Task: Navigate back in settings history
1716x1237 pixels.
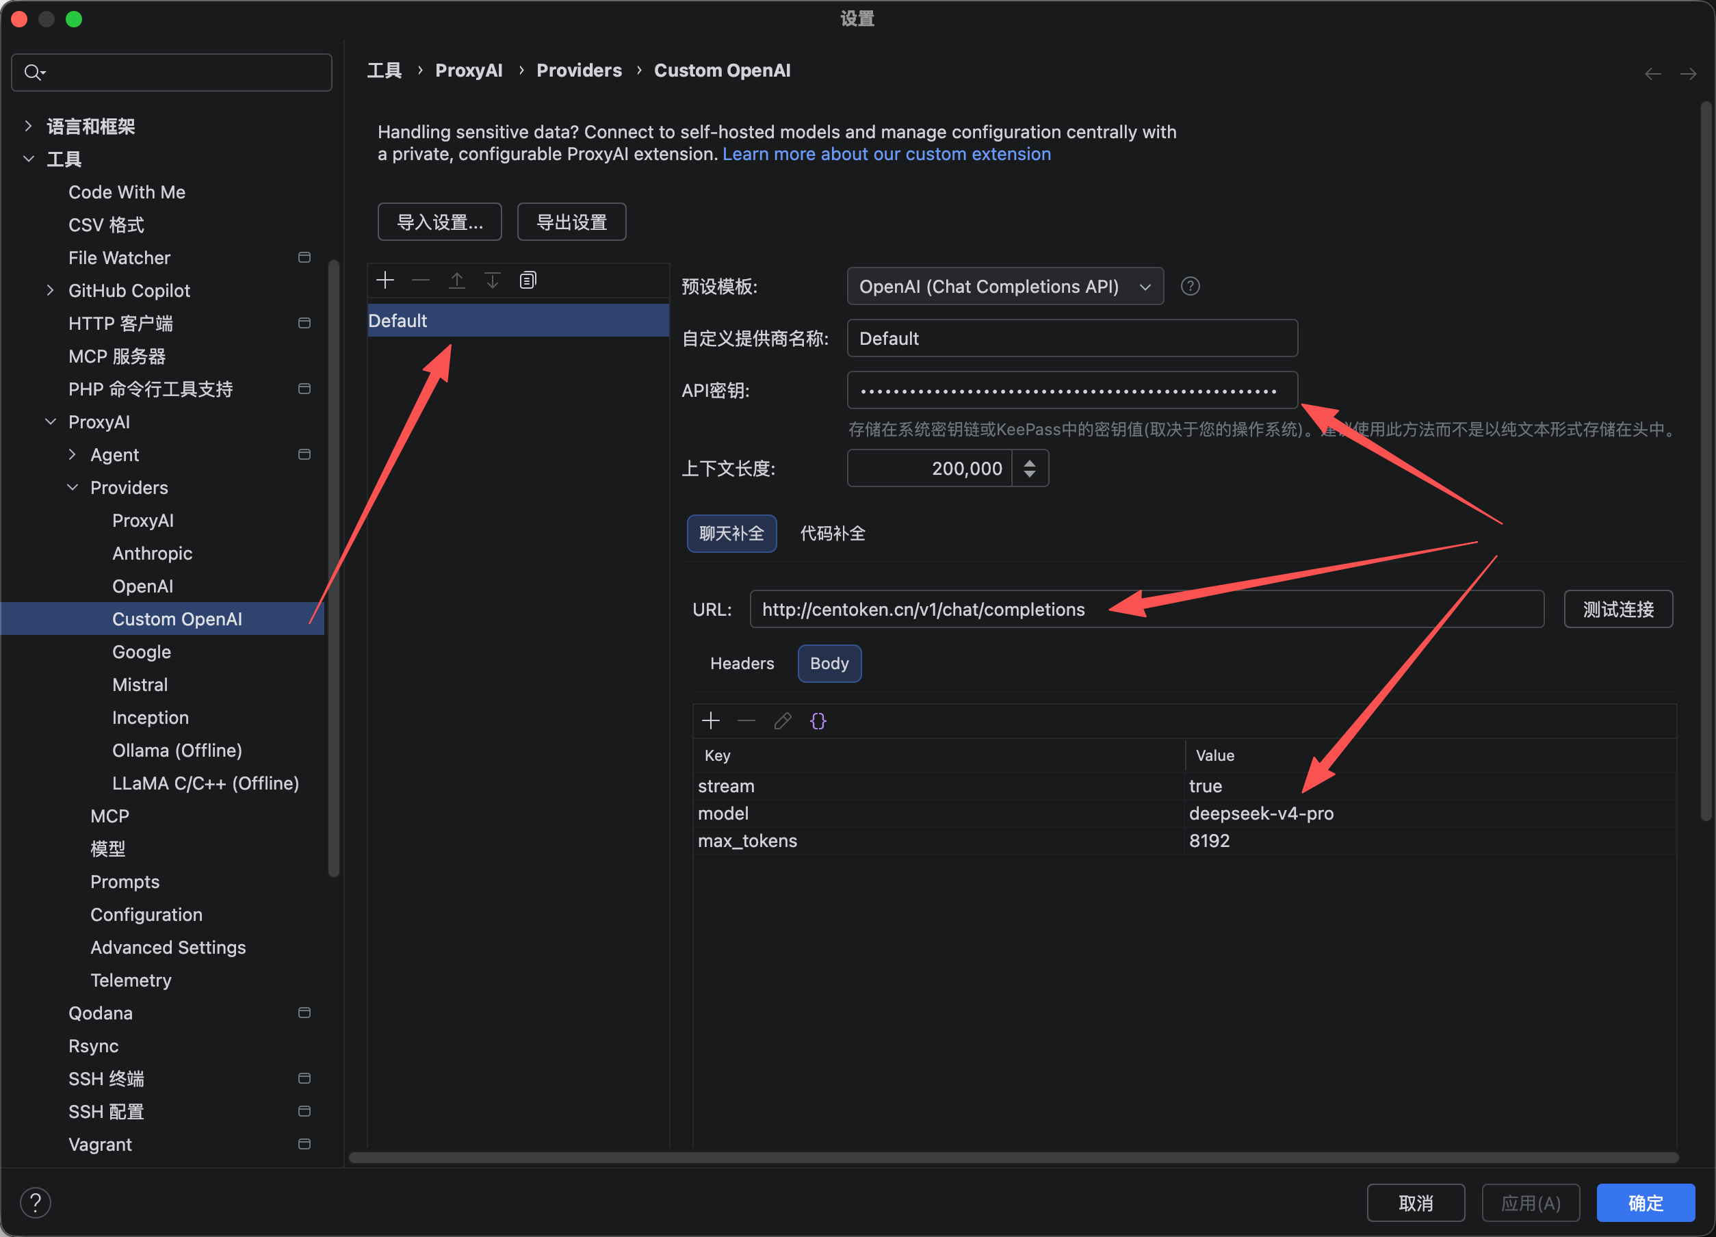Action: [x=1652, y=73]
